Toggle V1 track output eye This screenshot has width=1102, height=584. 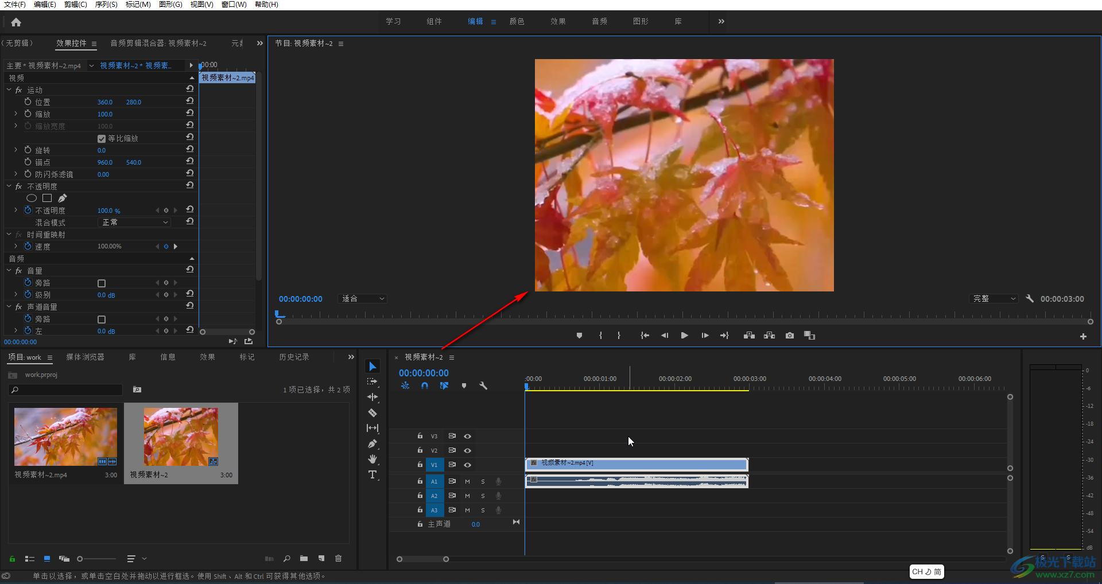pyautogui.click(x=467, y=465)
